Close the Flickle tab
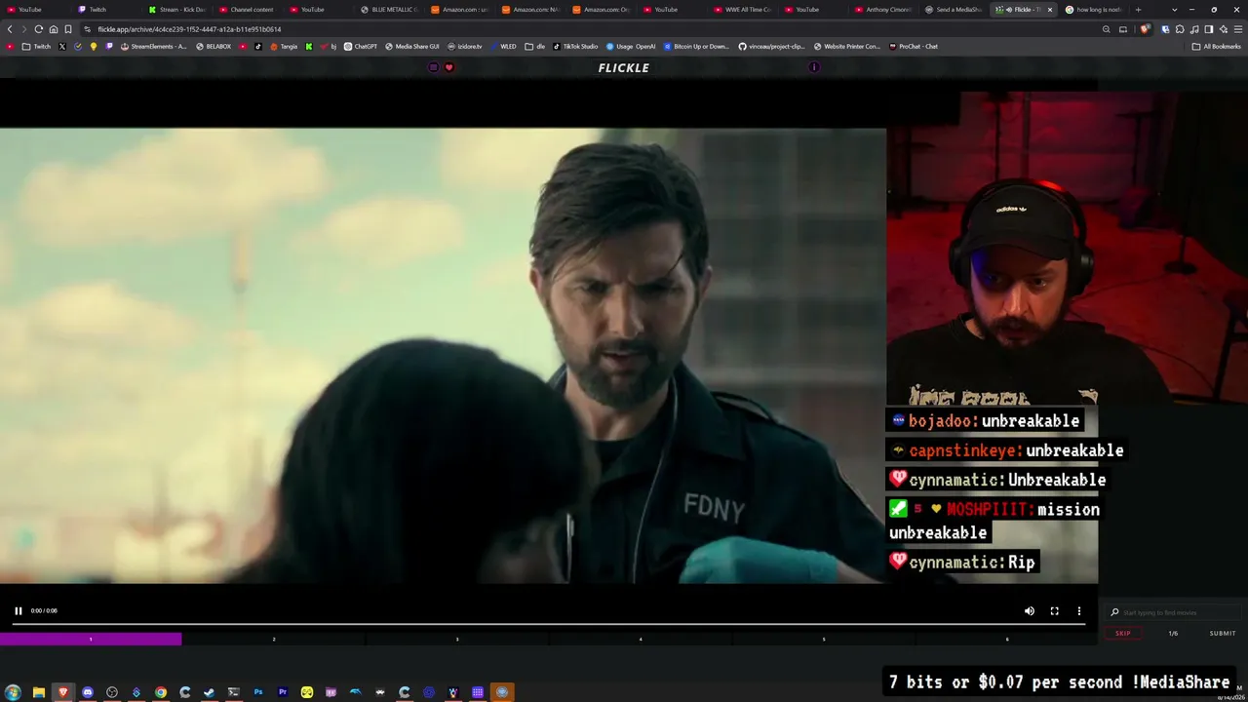1248x702 pixels. click(1050, 10)
